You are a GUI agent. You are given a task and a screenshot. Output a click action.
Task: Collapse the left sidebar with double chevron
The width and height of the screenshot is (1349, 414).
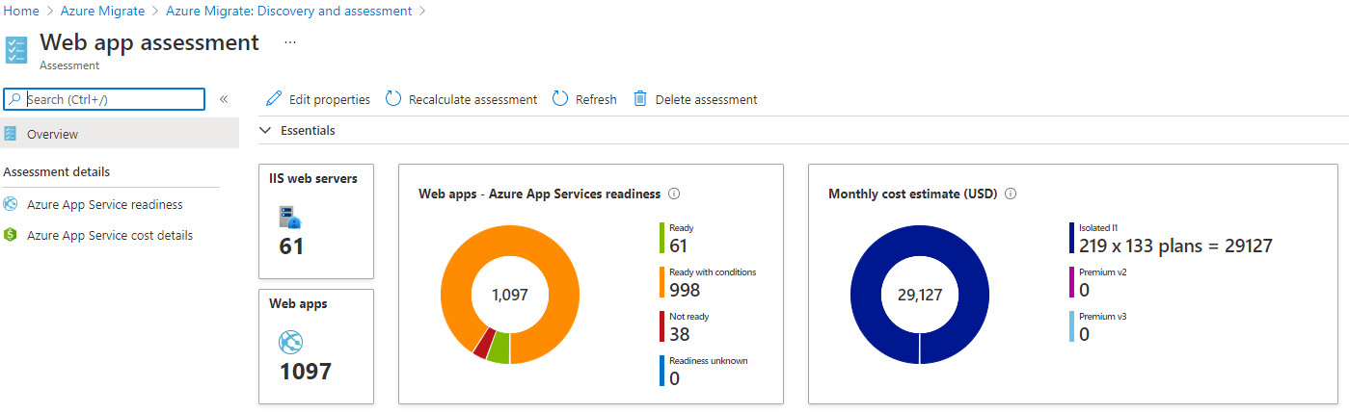[x=224, y=99]
